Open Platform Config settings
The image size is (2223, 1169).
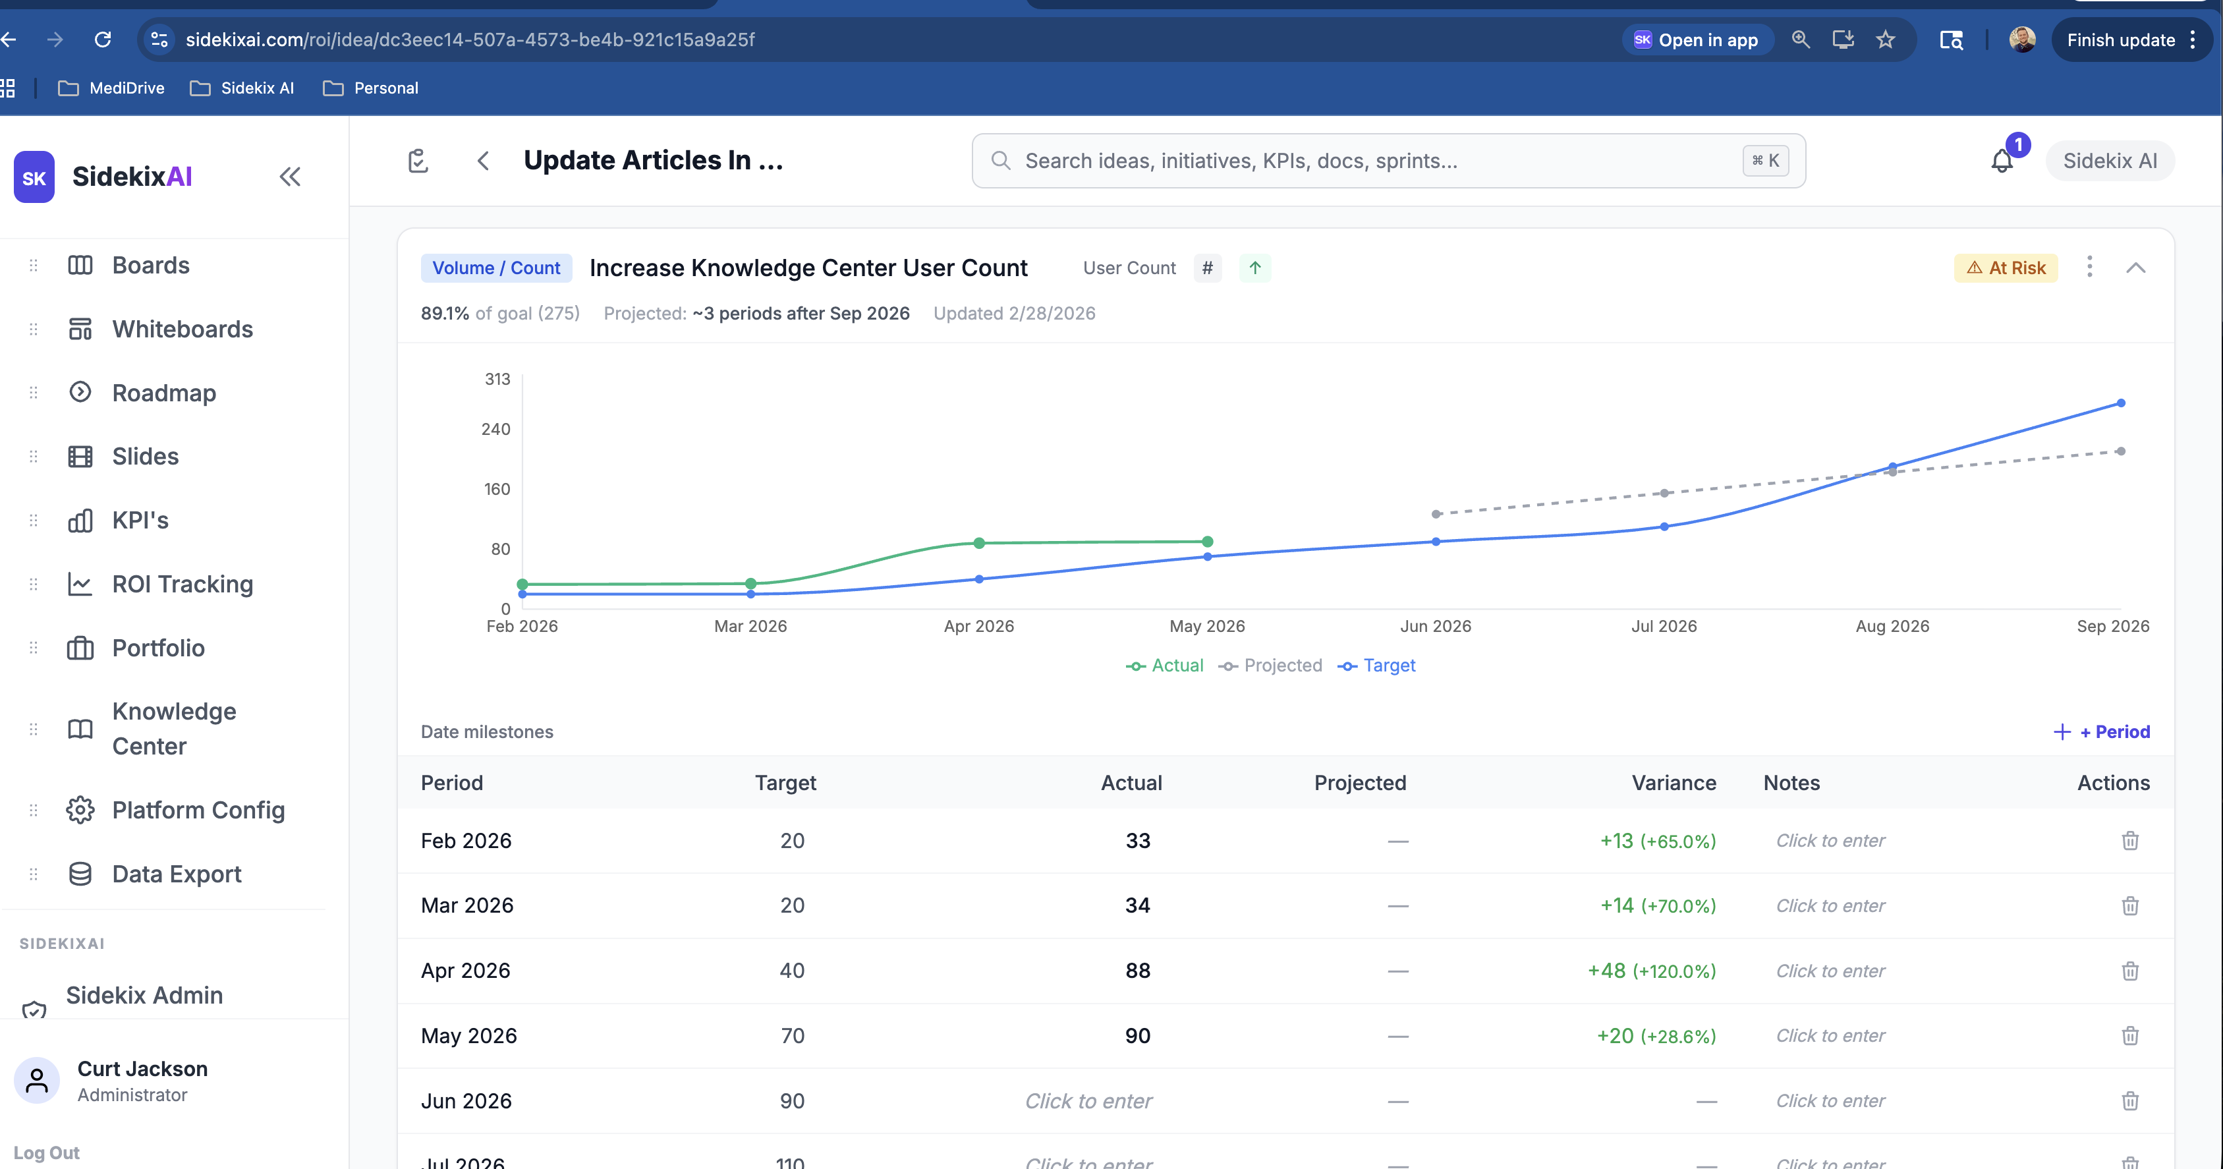(198, 810)
